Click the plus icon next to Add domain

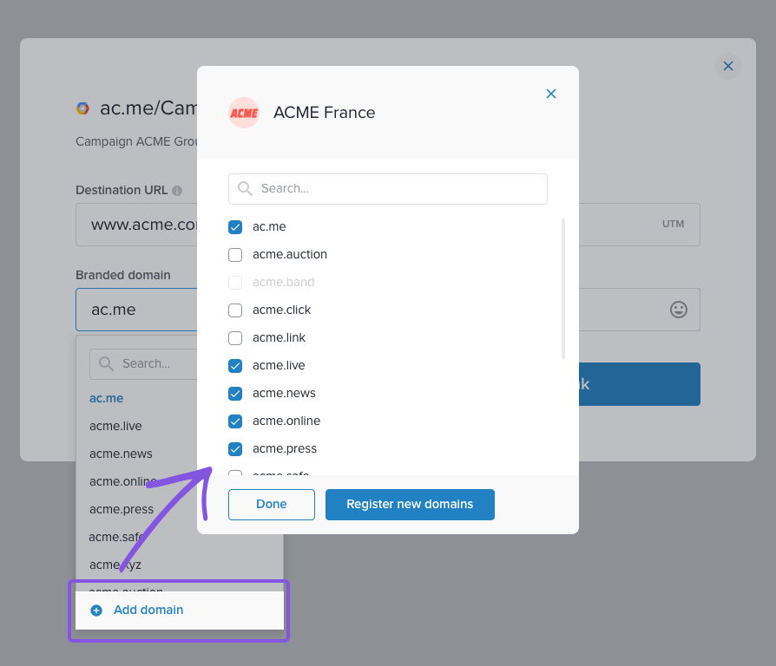96,610
